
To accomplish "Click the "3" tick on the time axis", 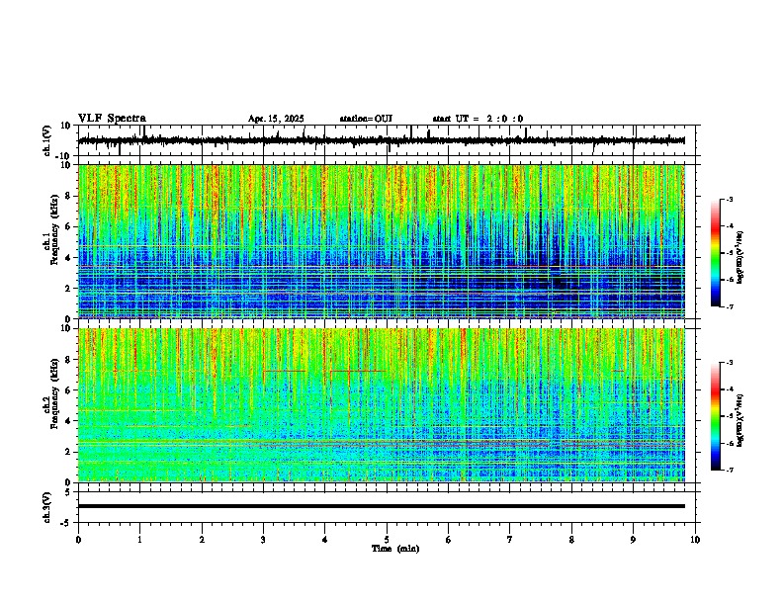I will point(263,540).
